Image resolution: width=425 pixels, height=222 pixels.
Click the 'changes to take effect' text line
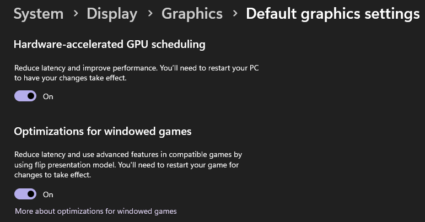pos(52,175)
